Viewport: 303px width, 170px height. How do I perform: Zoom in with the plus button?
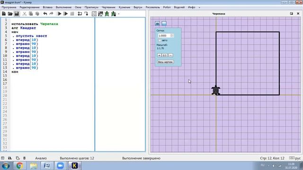pos(159,55)
